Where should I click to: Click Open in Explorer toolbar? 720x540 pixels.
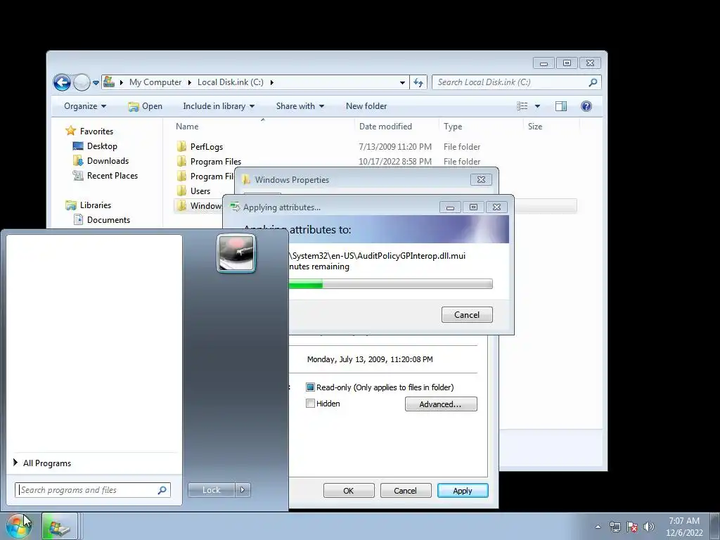(x=145, y=106)
